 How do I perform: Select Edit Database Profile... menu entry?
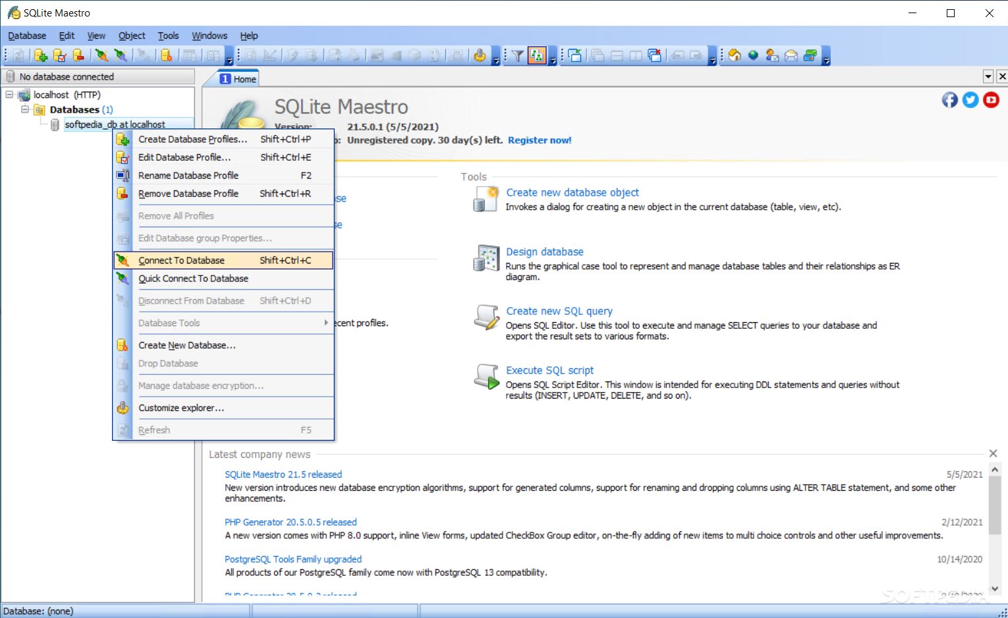tap(223, 157)
